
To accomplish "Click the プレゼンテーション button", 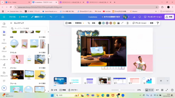I will click(153, 17).
